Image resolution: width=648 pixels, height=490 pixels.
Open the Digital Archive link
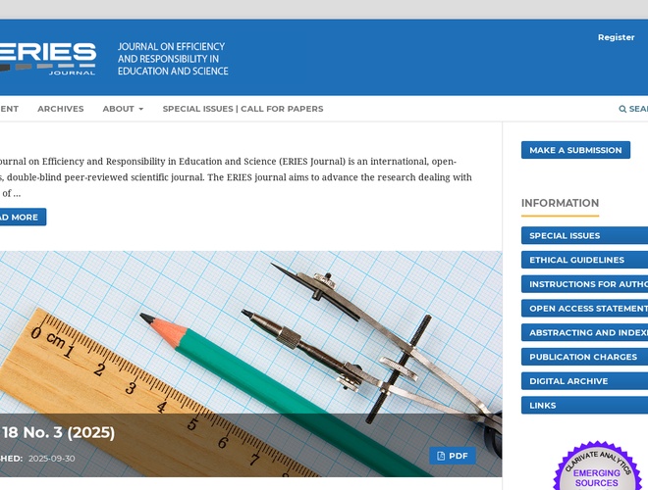[569, 381]
